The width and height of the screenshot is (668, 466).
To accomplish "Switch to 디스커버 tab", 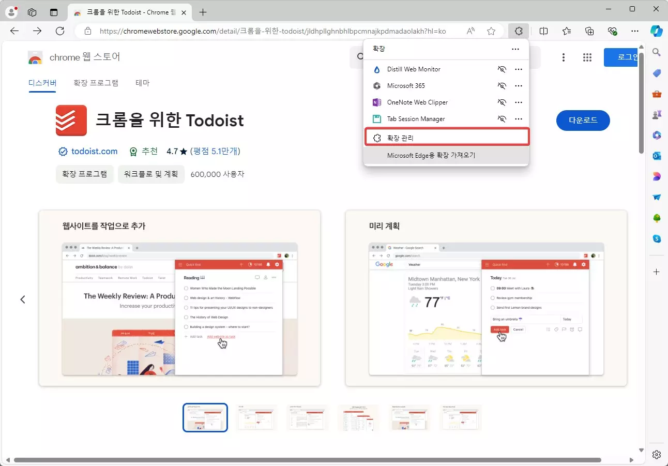I will click(x=42, y=83).
